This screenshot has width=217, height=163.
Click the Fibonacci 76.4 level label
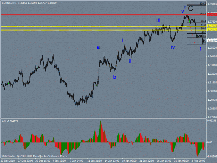point(203,21)
